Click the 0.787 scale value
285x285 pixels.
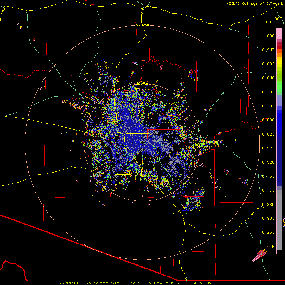click(268, 92)
